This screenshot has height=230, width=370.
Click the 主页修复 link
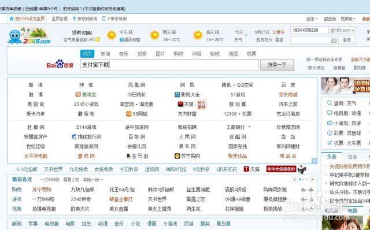pyautogui.click(x=60, y=18)
